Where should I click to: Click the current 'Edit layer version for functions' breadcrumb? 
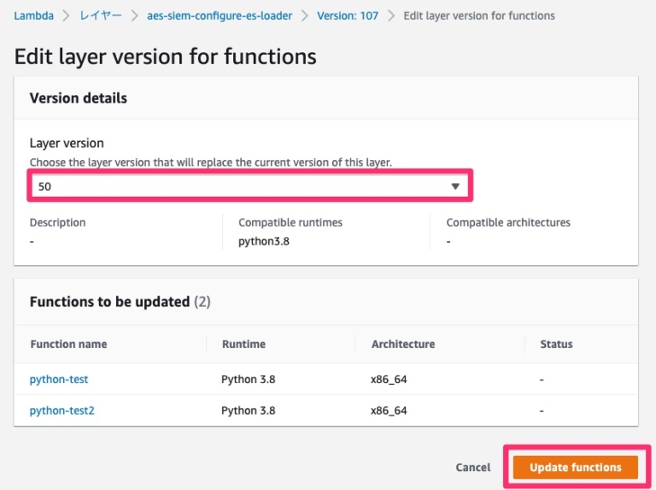pos(478,15)
